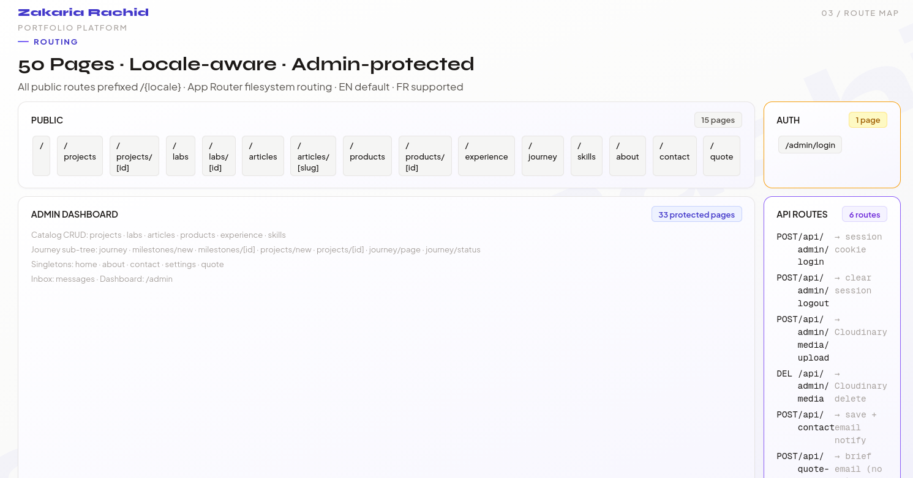Open the /projects route chip
This screenshot has width=913, height=478.
[x=80, y=156]
